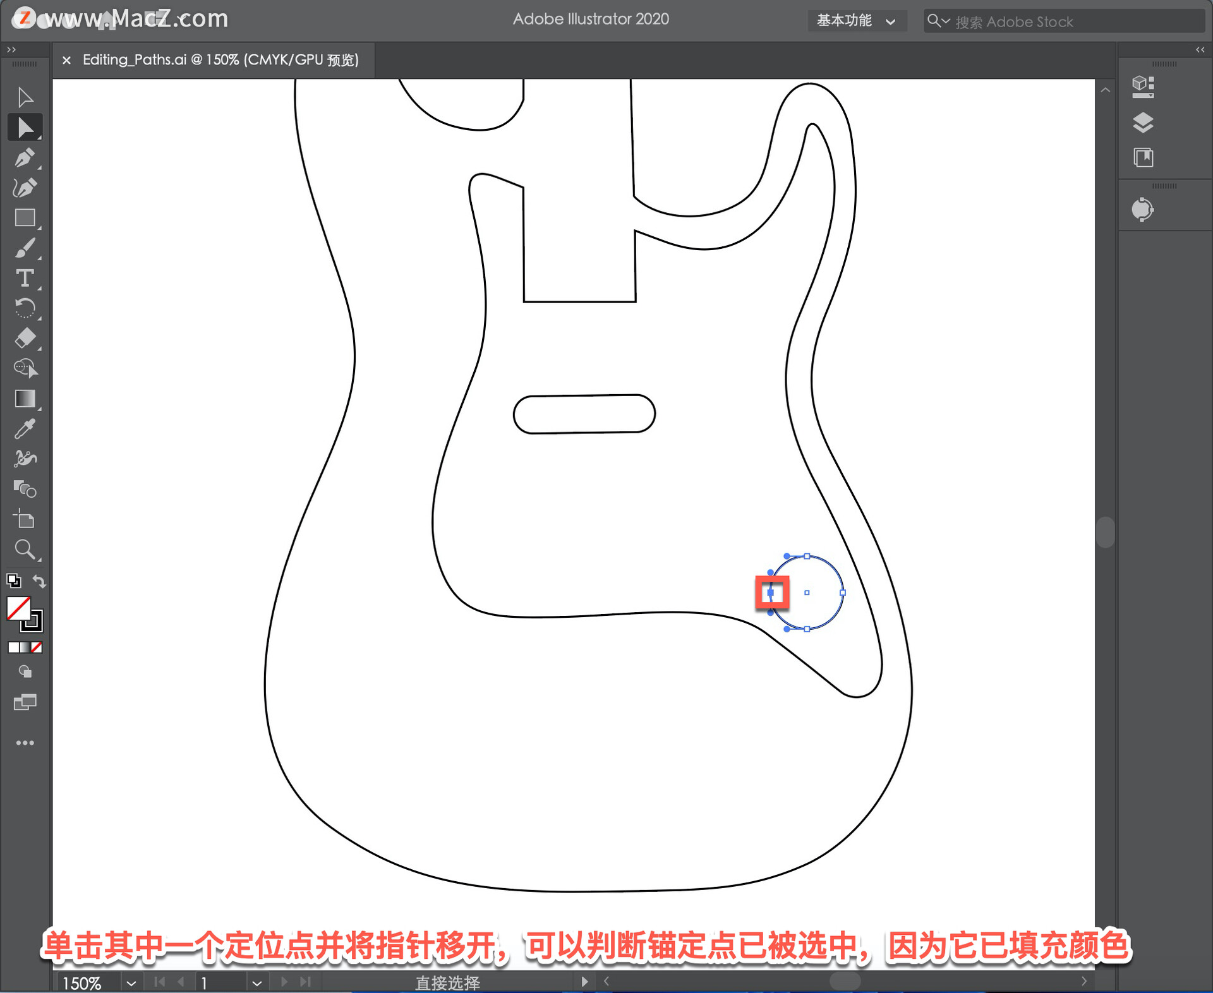
Task: Select the Rectangle tool
Action: click(25, 218)
